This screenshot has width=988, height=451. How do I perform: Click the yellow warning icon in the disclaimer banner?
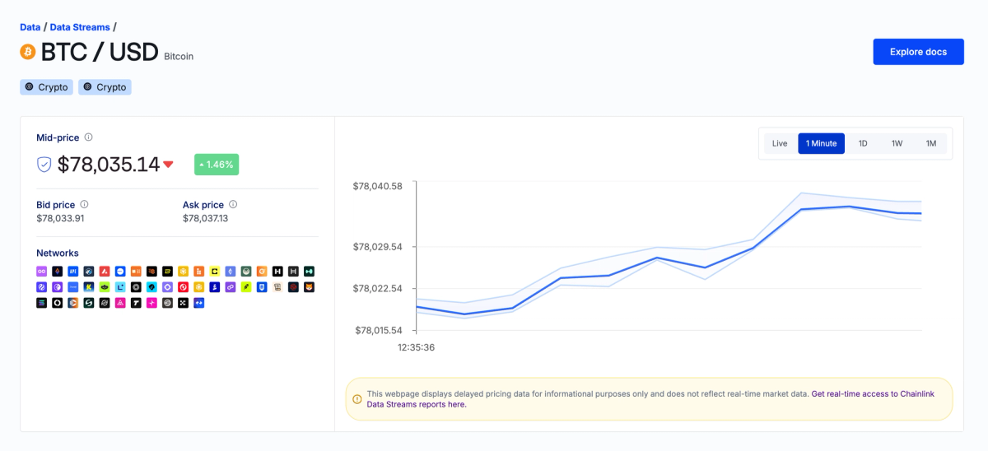pyautogui.click(x=357, y=399)
